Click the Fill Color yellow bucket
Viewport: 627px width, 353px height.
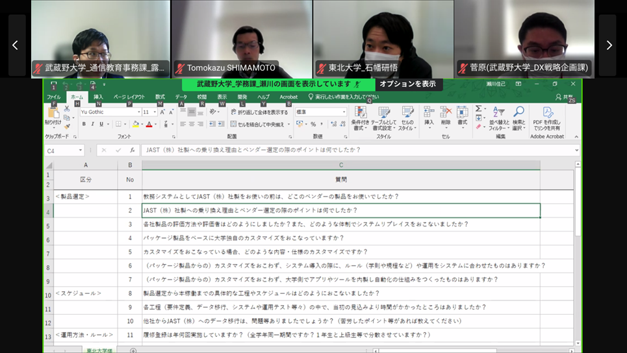(x=136, y=124)
